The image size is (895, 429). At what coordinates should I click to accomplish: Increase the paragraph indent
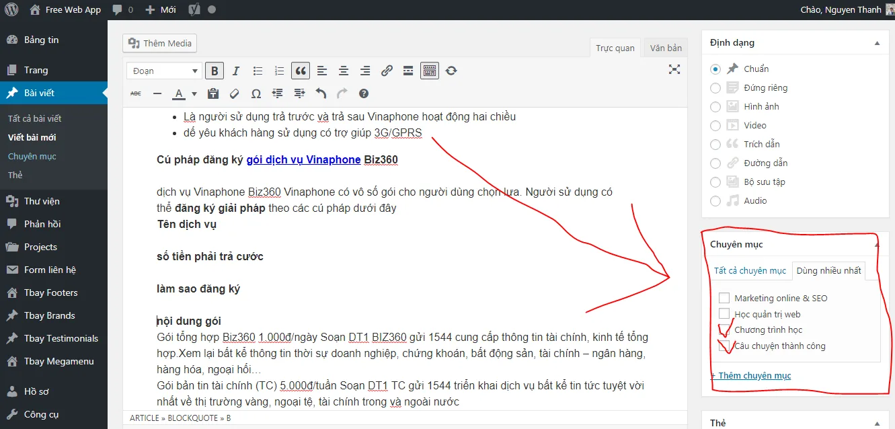(x=299, y=93)
